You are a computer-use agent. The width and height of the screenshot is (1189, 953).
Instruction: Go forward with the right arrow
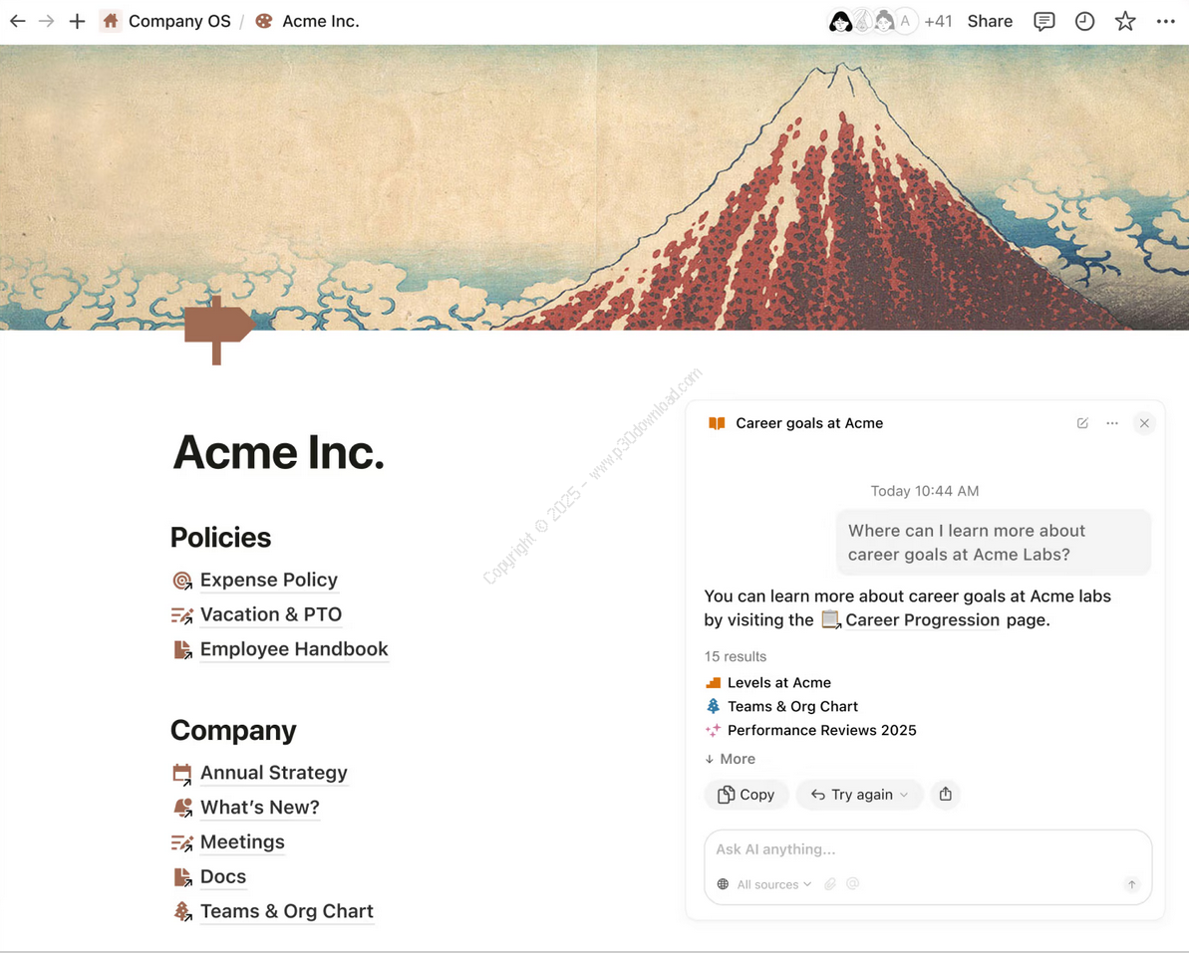pyautogui.click(x=46, y=21)
